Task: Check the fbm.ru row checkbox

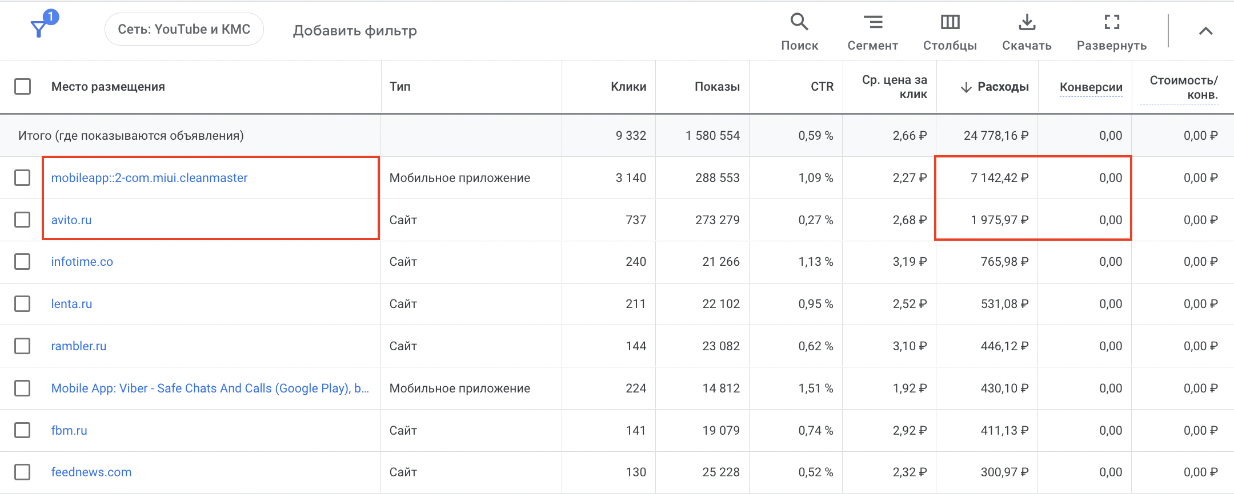Action: [x=22, y=430]
